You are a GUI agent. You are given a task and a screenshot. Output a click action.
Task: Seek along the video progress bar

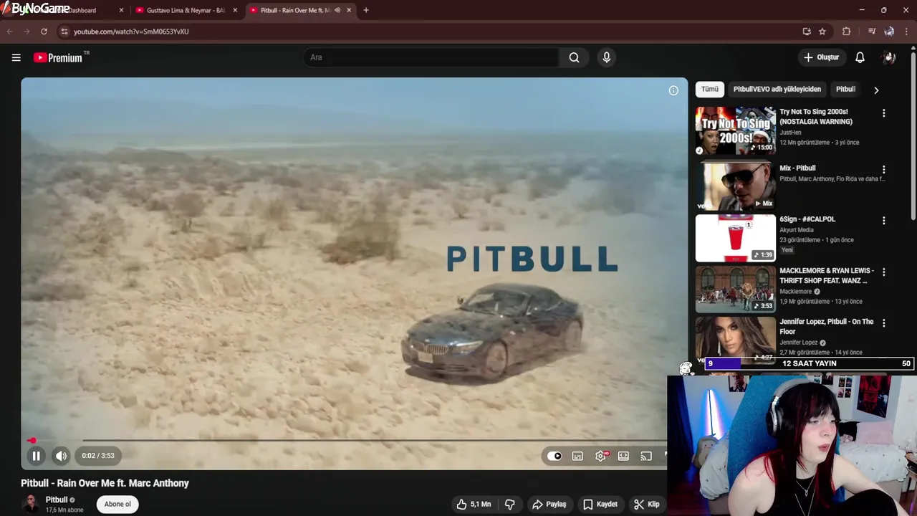[x=344, y=441]
